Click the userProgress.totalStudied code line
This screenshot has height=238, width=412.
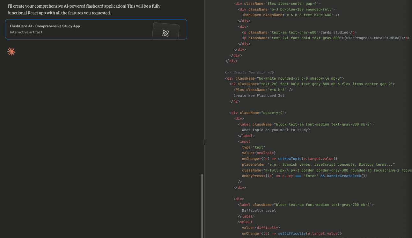click(326, 38)
